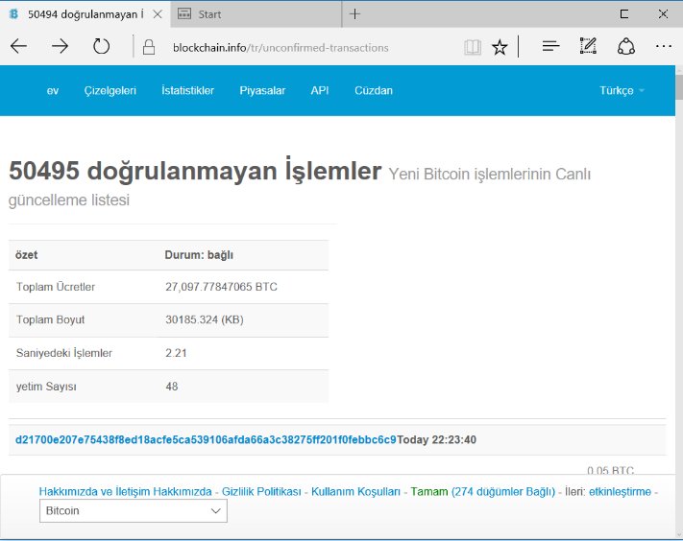Click the address bar URL field
Image resolution: width=683 pixels, height=541 pixels.
(281, 48)
